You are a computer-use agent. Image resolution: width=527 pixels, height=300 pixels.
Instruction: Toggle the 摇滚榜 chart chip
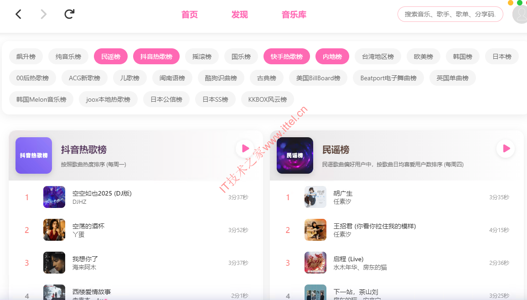point(202,57)
